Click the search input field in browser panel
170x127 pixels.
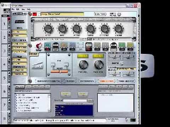pos(75,101)
